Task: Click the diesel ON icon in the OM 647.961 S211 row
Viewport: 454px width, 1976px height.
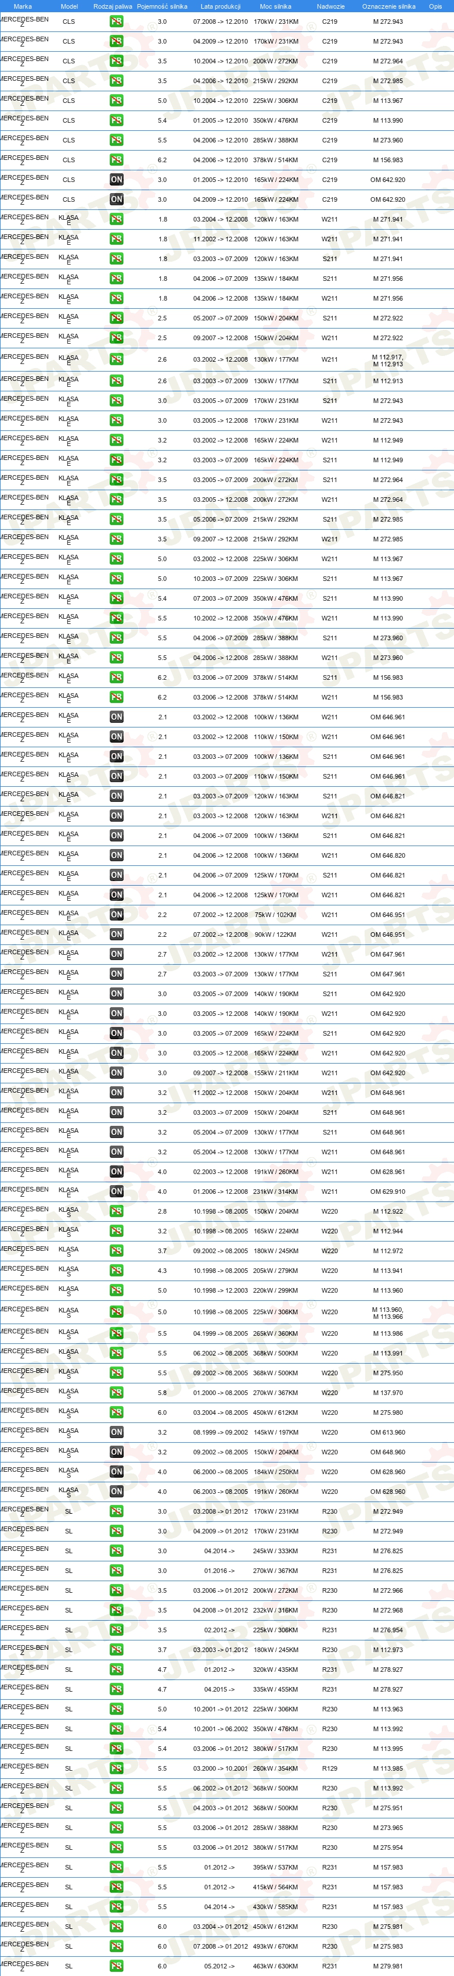Action: [116, 974]
